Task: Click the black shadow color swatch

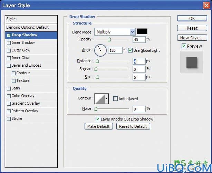Action: pos(142,31)
